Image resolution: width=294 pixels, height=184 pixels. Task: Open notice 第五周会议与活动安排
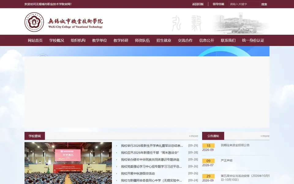245,178
